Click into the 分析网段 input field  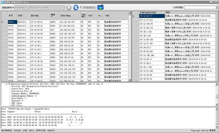point(200,8)
